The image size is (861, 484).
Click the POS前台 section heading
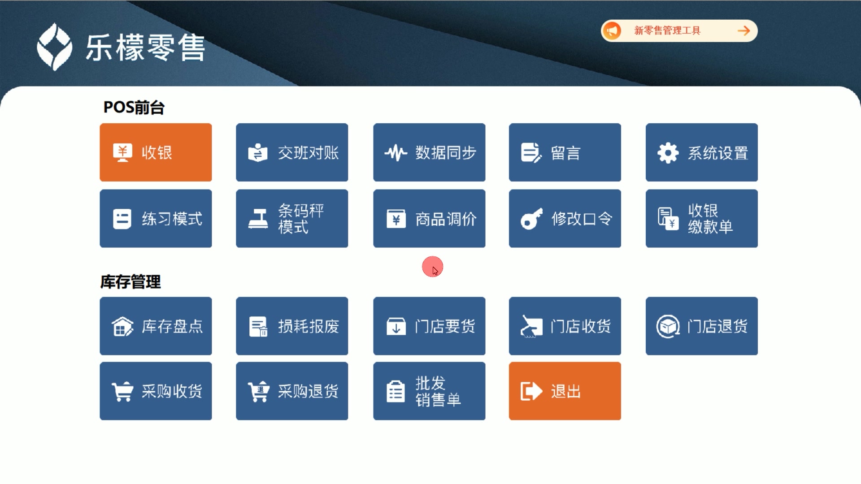point(134,108)
